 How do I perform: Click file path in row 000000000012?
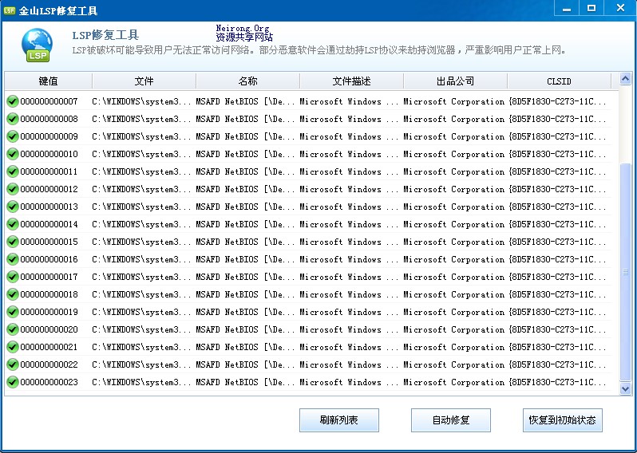point(141,189)
